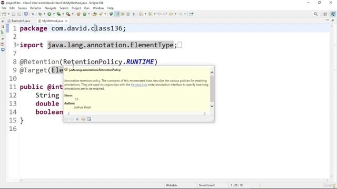
Task: Switch to the Example1.java tab
Action: coord(19,21)
